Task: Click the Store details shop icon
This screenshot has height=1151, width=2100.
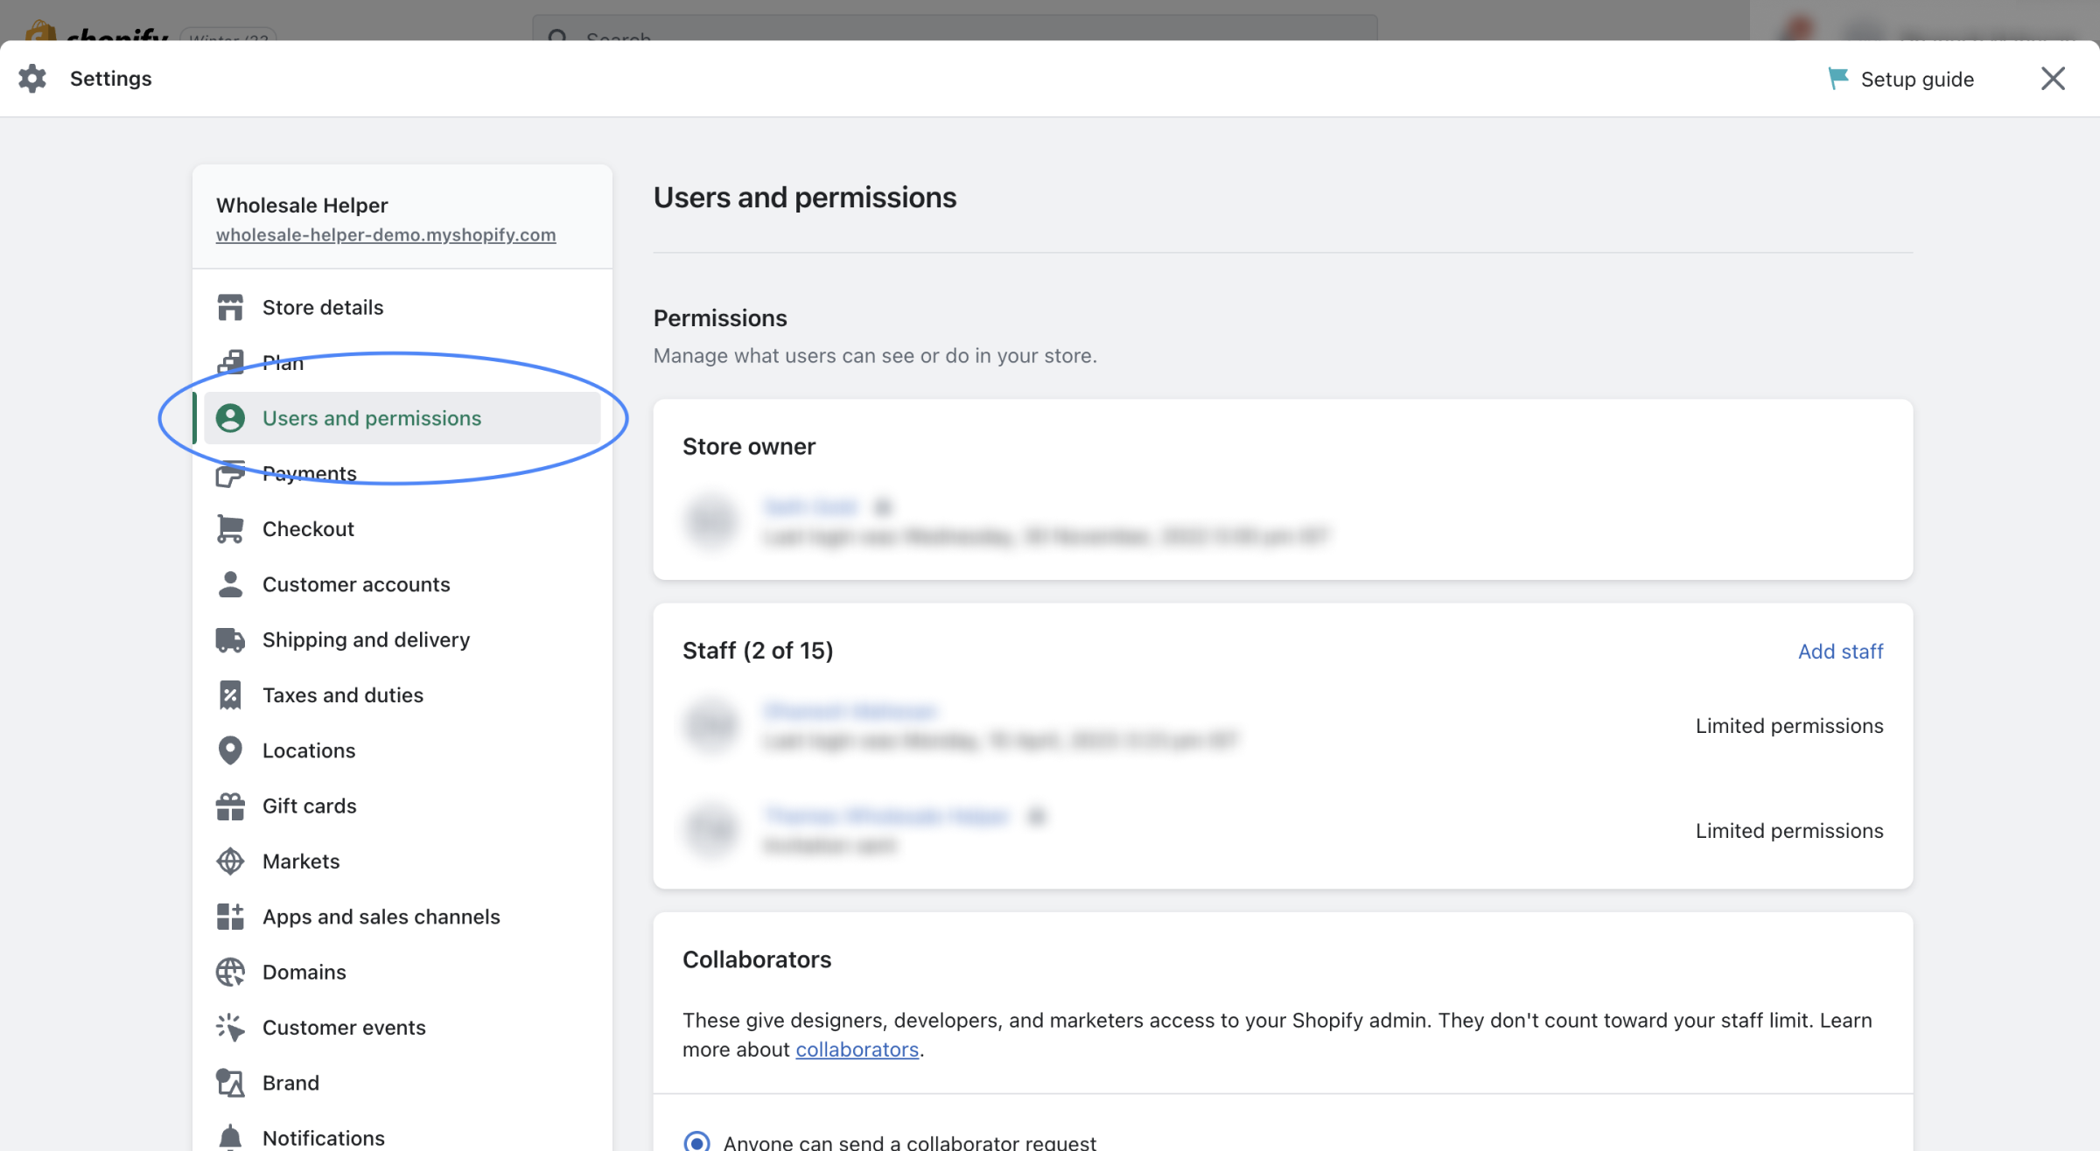Action: click(x=230, y=307)
